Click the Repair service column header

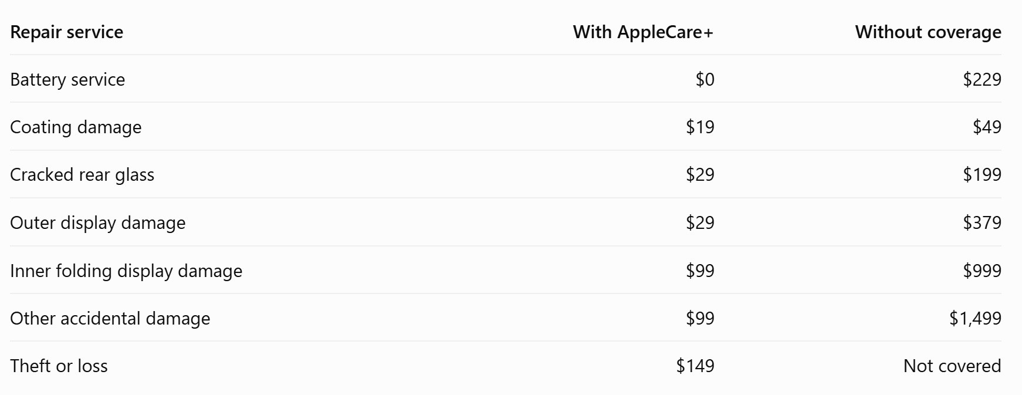coord(67,32)
